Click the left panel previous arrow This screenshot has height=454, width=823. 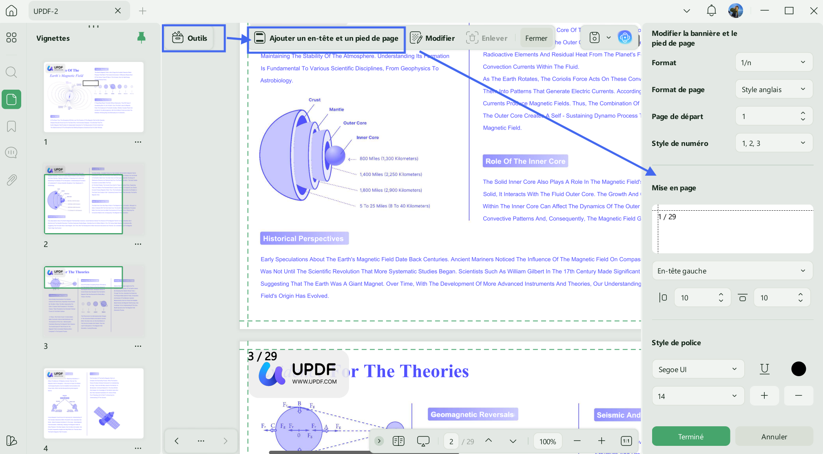pos(177,441)
